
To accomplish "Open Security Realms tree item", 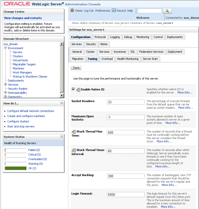I will pos(18,89).
